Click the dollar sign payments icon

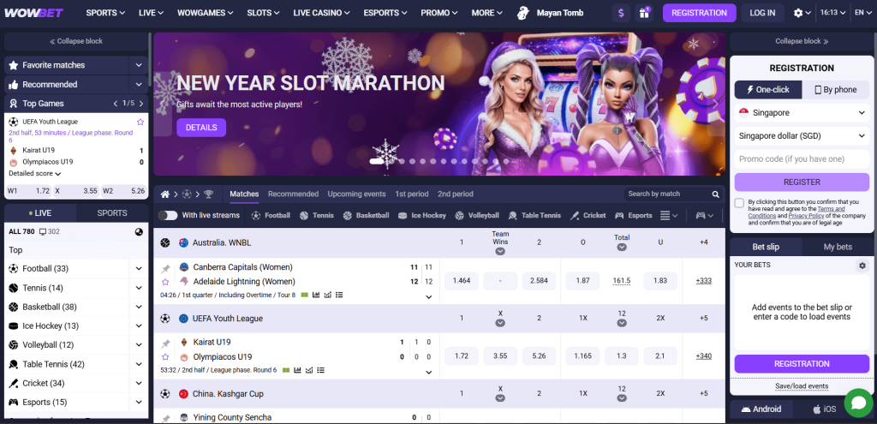click(622, 13)
